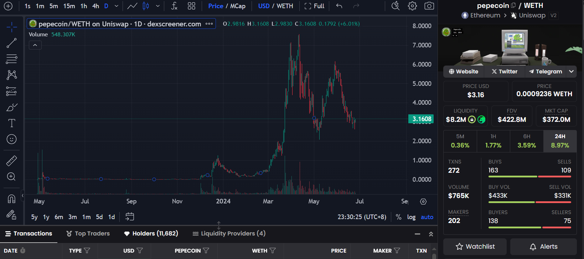Switch price axis to percentage mode
The width and height of the screenshot is (584, 259).
[398, 217]
